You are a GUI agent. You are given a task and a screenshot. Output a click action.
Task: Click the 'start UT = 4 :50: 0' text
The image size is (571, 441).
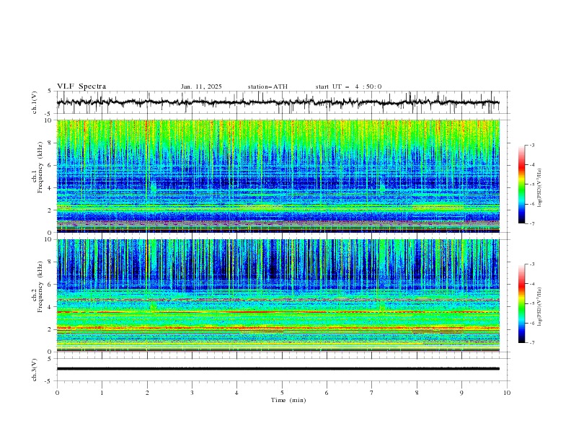click(x=348, y=86)
